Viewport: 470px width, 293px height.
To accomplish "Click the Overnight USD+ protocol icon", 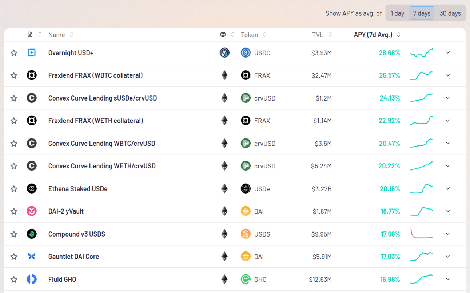I will click(x=32, y=53).
